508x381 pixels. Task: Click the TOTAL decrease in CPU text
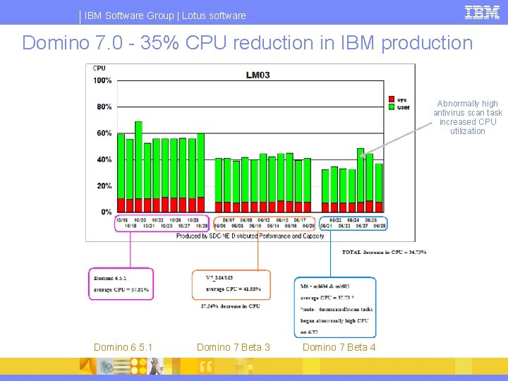[385, 252]
